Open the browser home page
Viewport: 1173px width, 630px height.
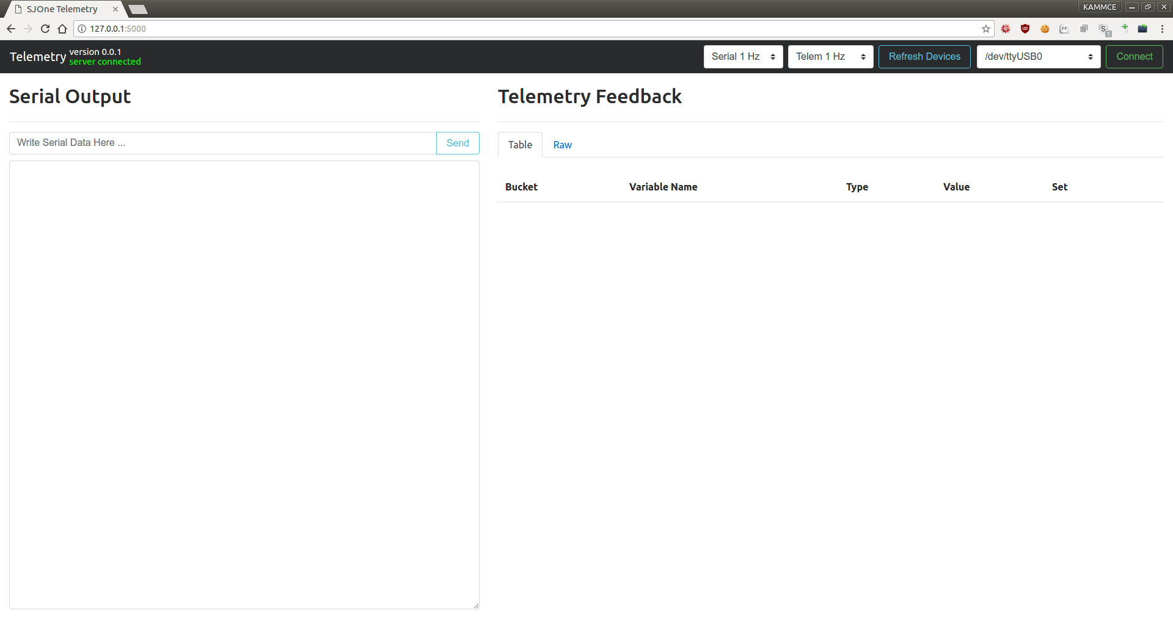pyautogui.click(x=62, y=29)
